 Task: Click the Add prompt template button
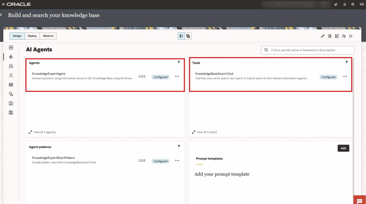click(x=343, y=148)
